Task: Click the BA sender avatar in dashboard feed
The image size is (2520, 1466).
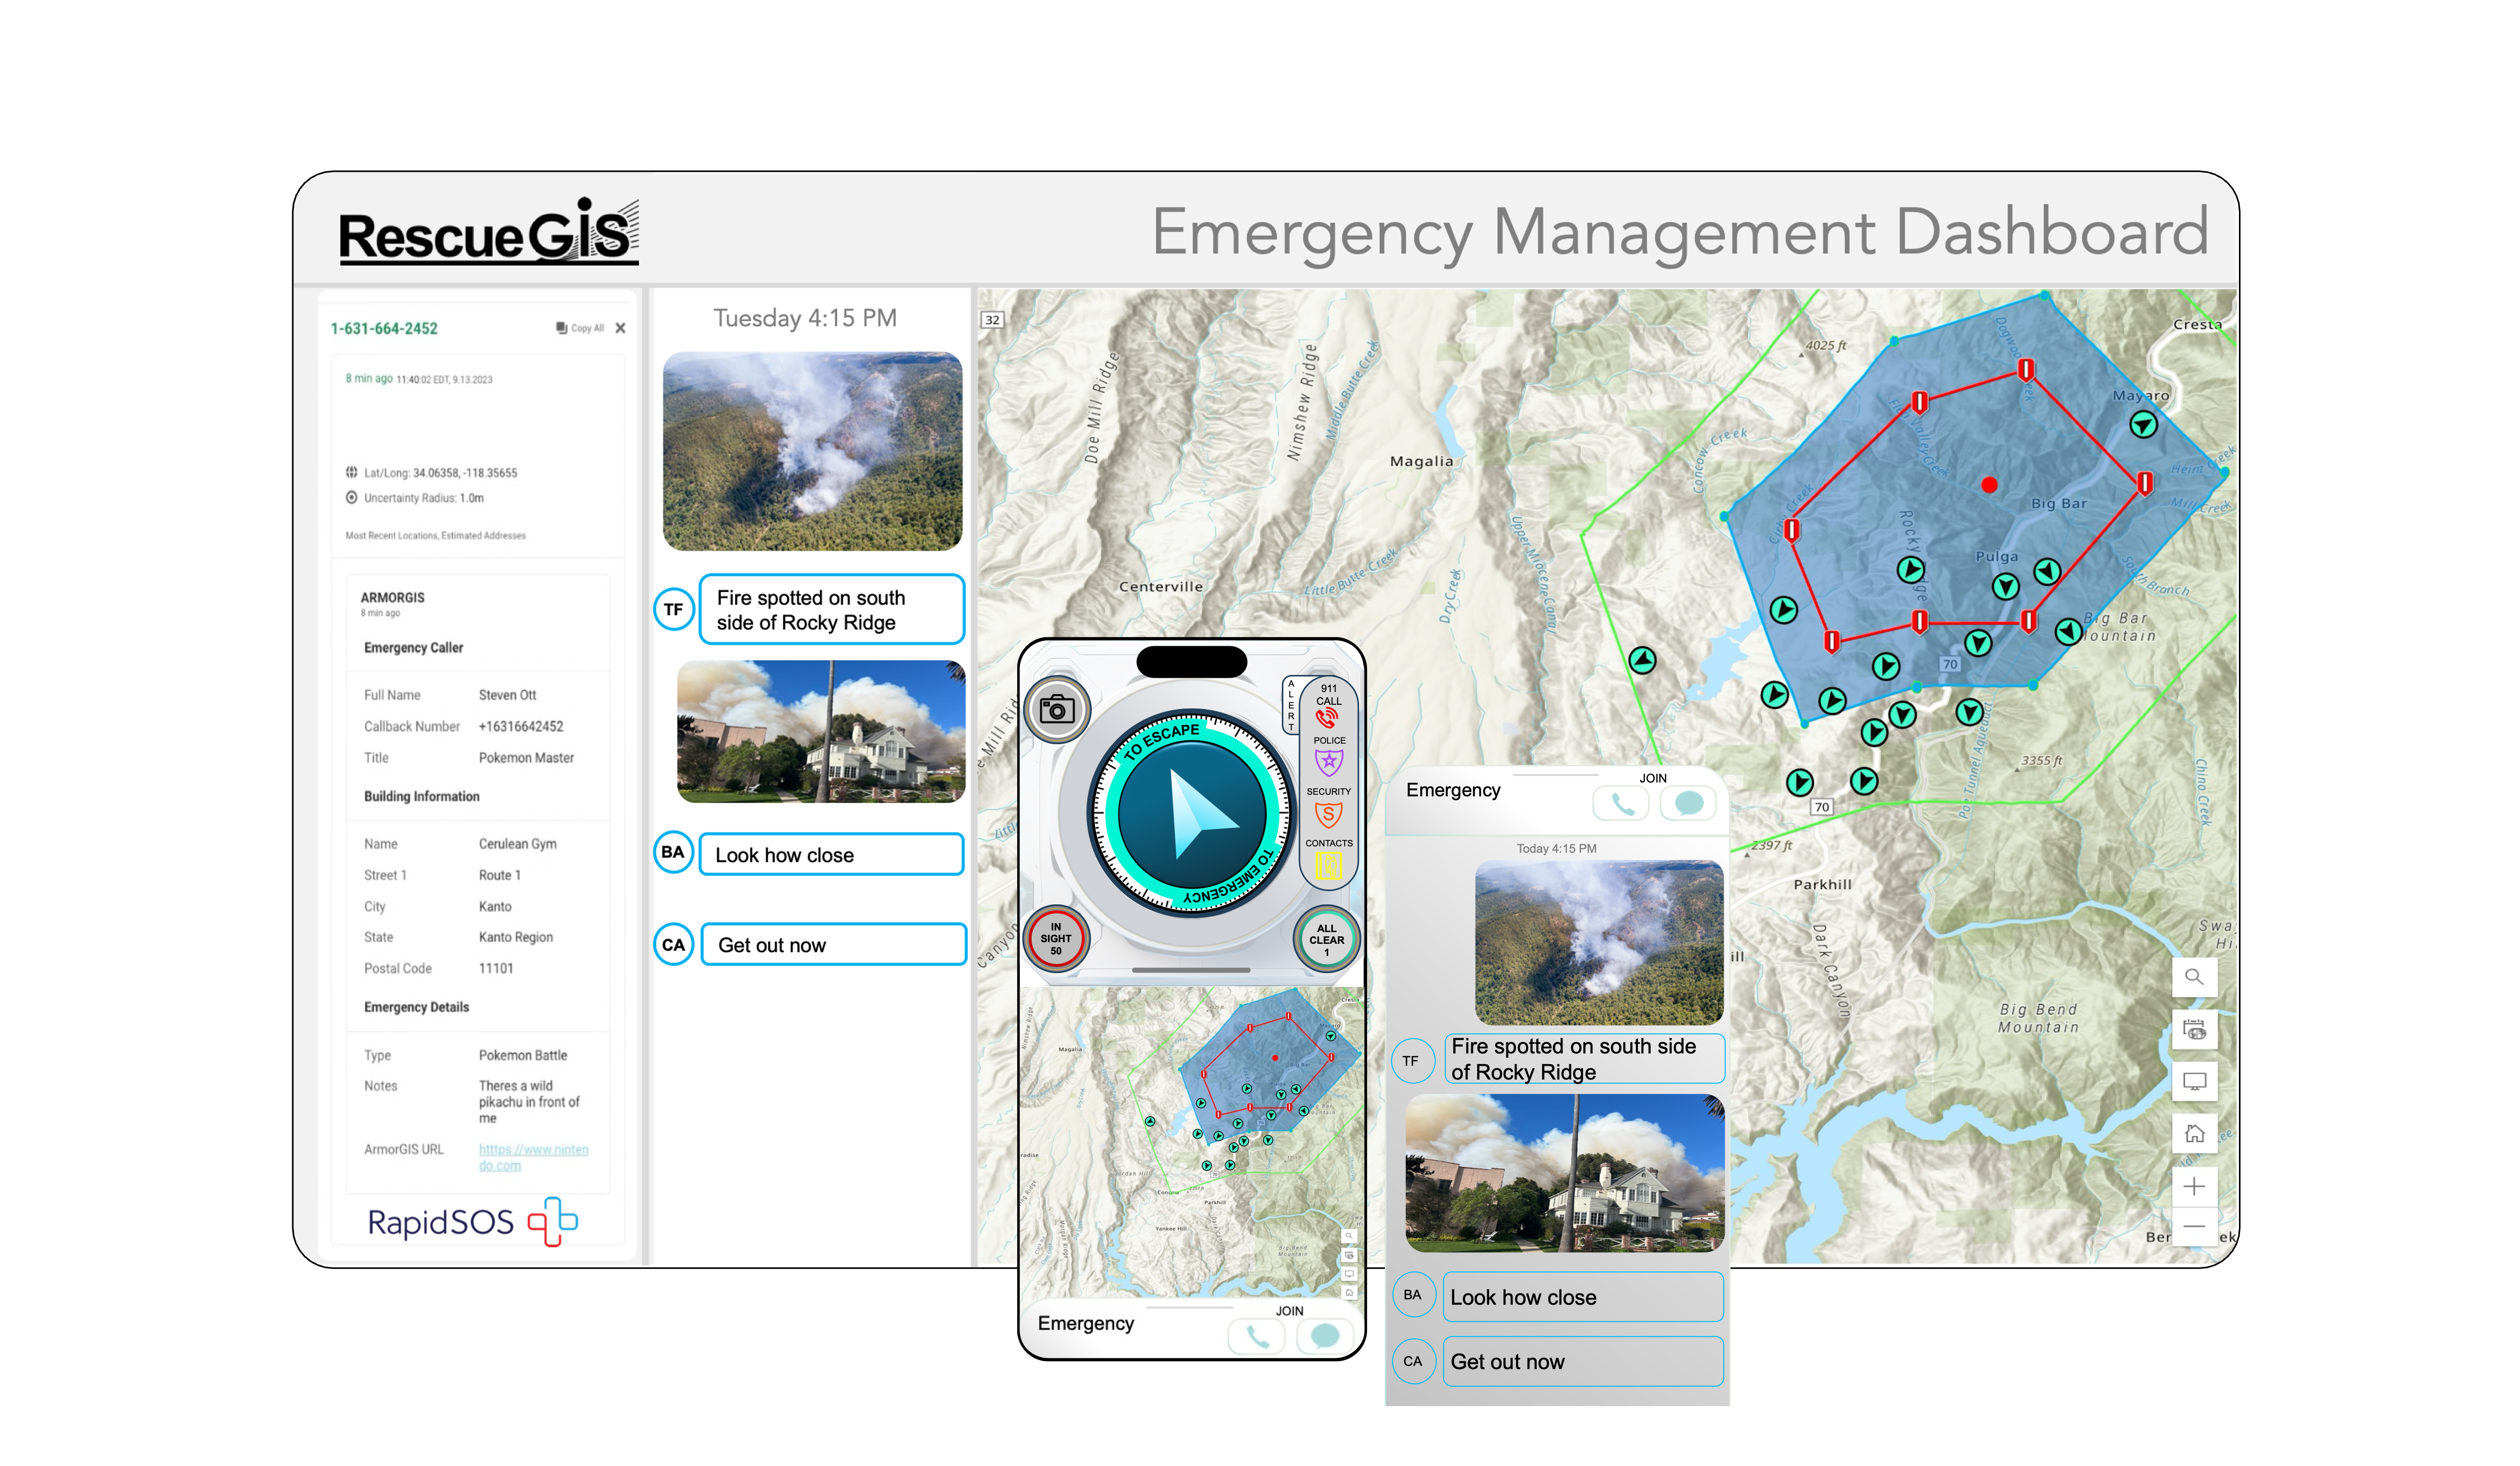Action: pos(673,852)
